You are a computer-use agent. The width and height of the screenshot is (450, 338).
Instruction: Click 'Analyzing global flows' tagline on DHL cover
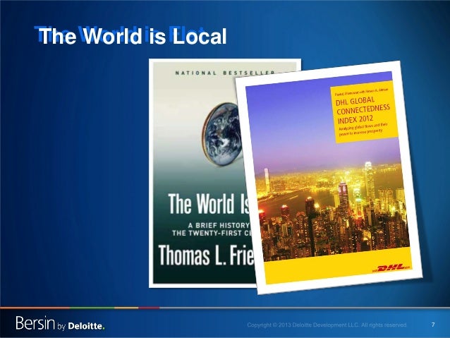[363, 128]
